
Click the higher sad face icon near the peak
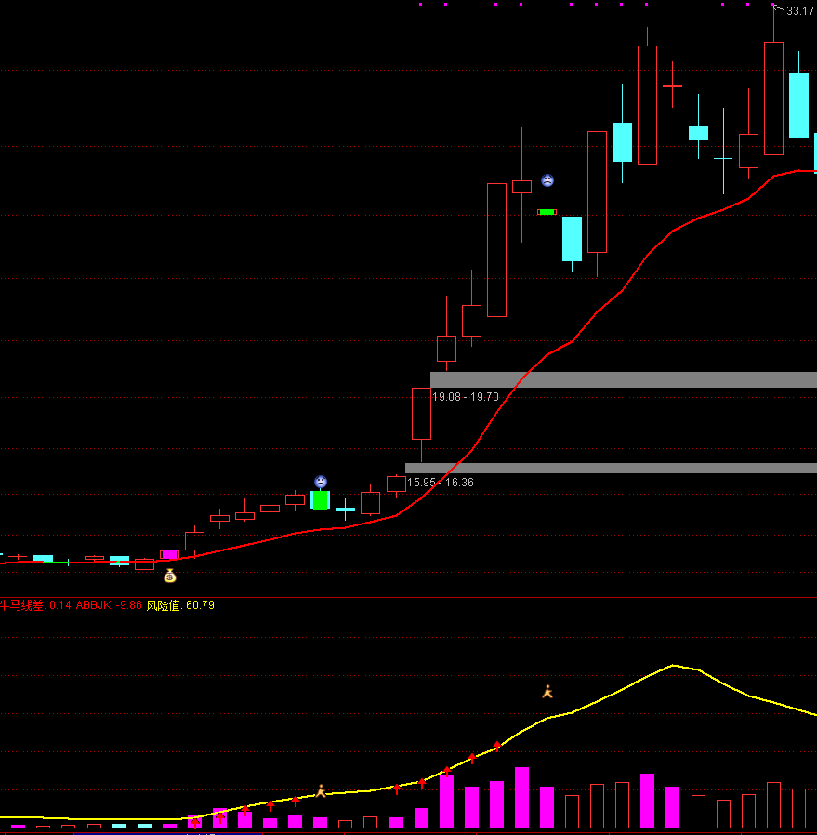547,180
